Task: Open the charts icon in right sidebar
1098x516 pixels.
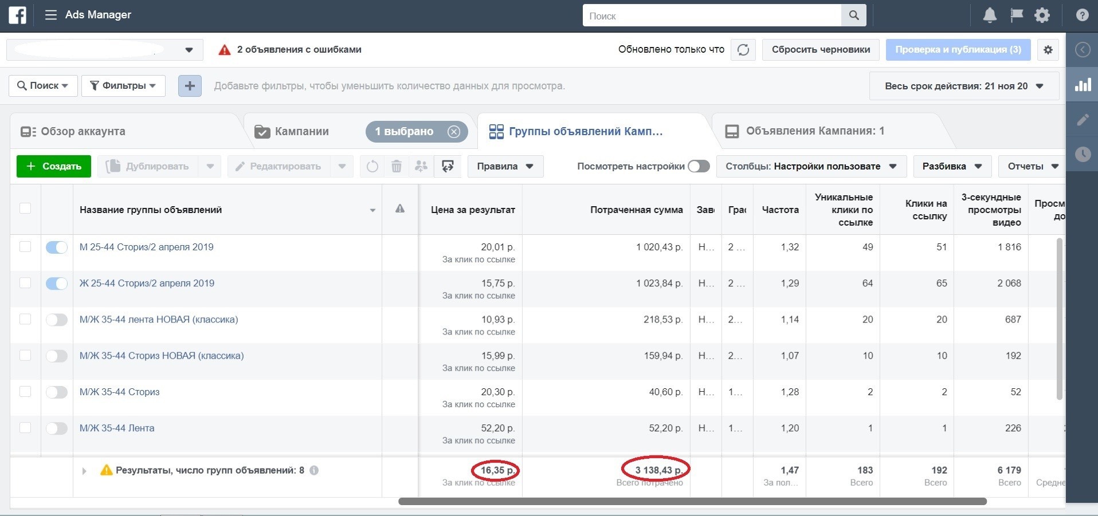Action: coord(1083,85)
